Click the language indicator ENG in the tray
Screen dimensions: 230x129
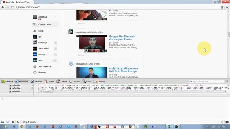tap(212, 126)
